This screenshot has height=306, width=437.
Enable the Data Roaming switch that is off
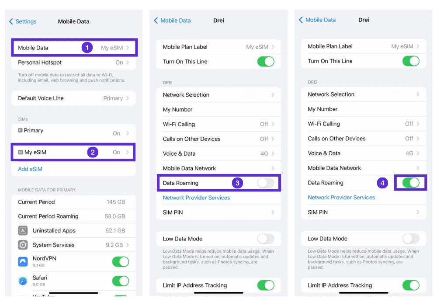[x=266, y=183]
